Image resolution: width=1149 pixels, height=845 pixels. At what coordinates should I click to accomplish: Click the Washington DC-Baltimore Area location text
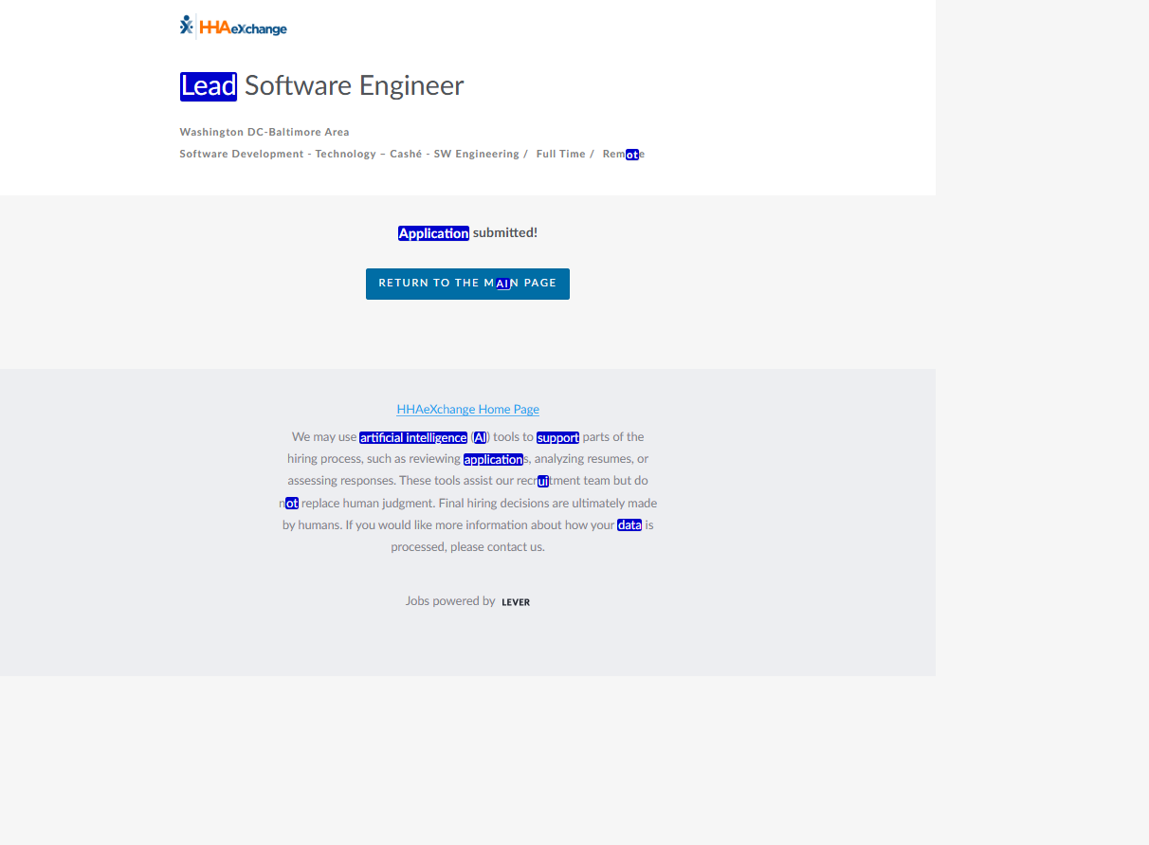coord(264,133)
